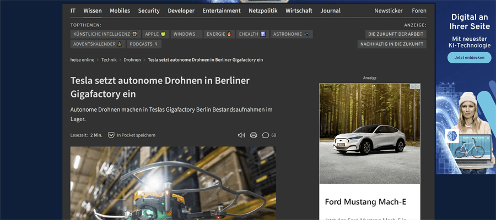
Task: Click the Pocket save icon
Action: (x=111, y=135)
